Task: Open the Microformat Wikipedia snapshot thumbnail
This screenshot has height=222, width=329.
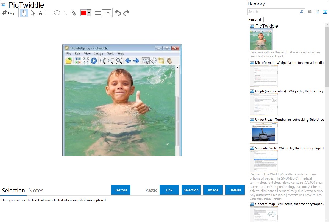Action: [x=264, y=76]
